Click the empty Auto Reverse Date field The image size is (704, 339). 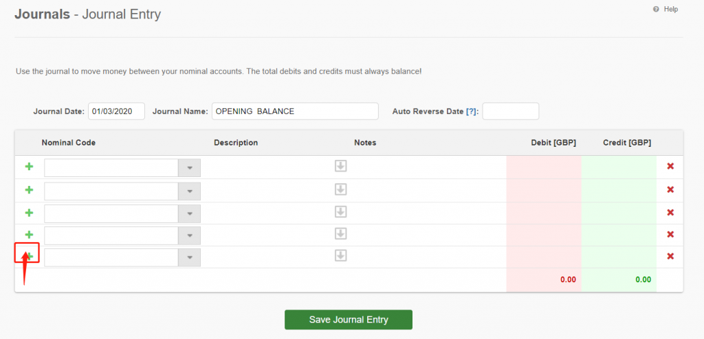coord(510,111)
